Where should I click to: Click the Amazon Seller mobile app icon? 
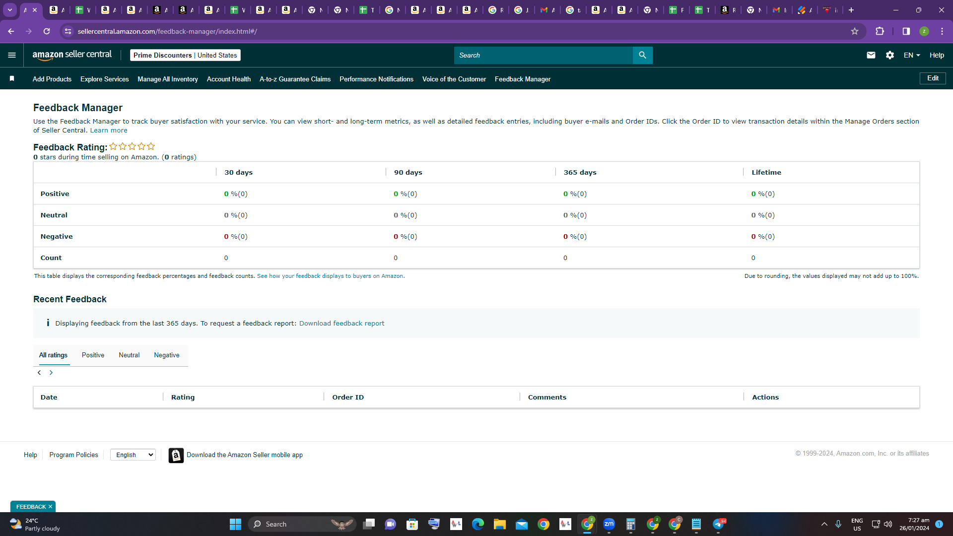pos(176,455)
